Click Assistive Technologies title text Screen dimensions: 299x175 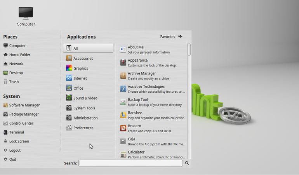pos(146,87)
